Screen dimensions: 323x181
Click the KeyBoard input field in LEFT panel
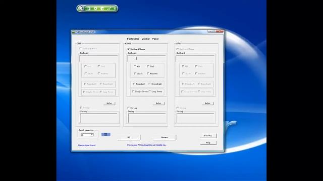[98, 59]
